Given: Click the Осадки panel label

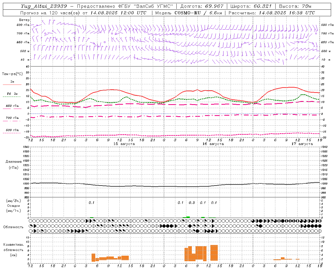Looking at the screenshot, I should 13,206.
